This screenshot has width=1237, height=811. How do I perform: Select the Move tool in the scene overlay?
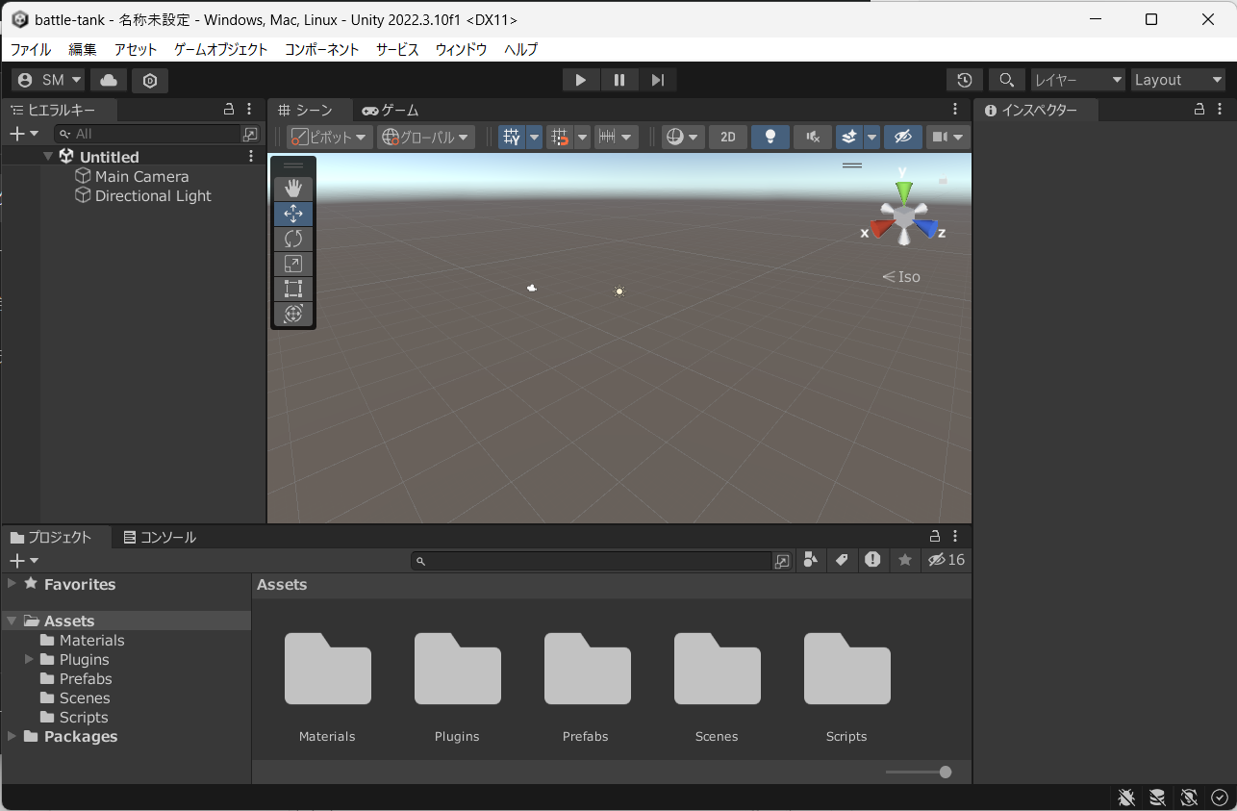[293, 214]
